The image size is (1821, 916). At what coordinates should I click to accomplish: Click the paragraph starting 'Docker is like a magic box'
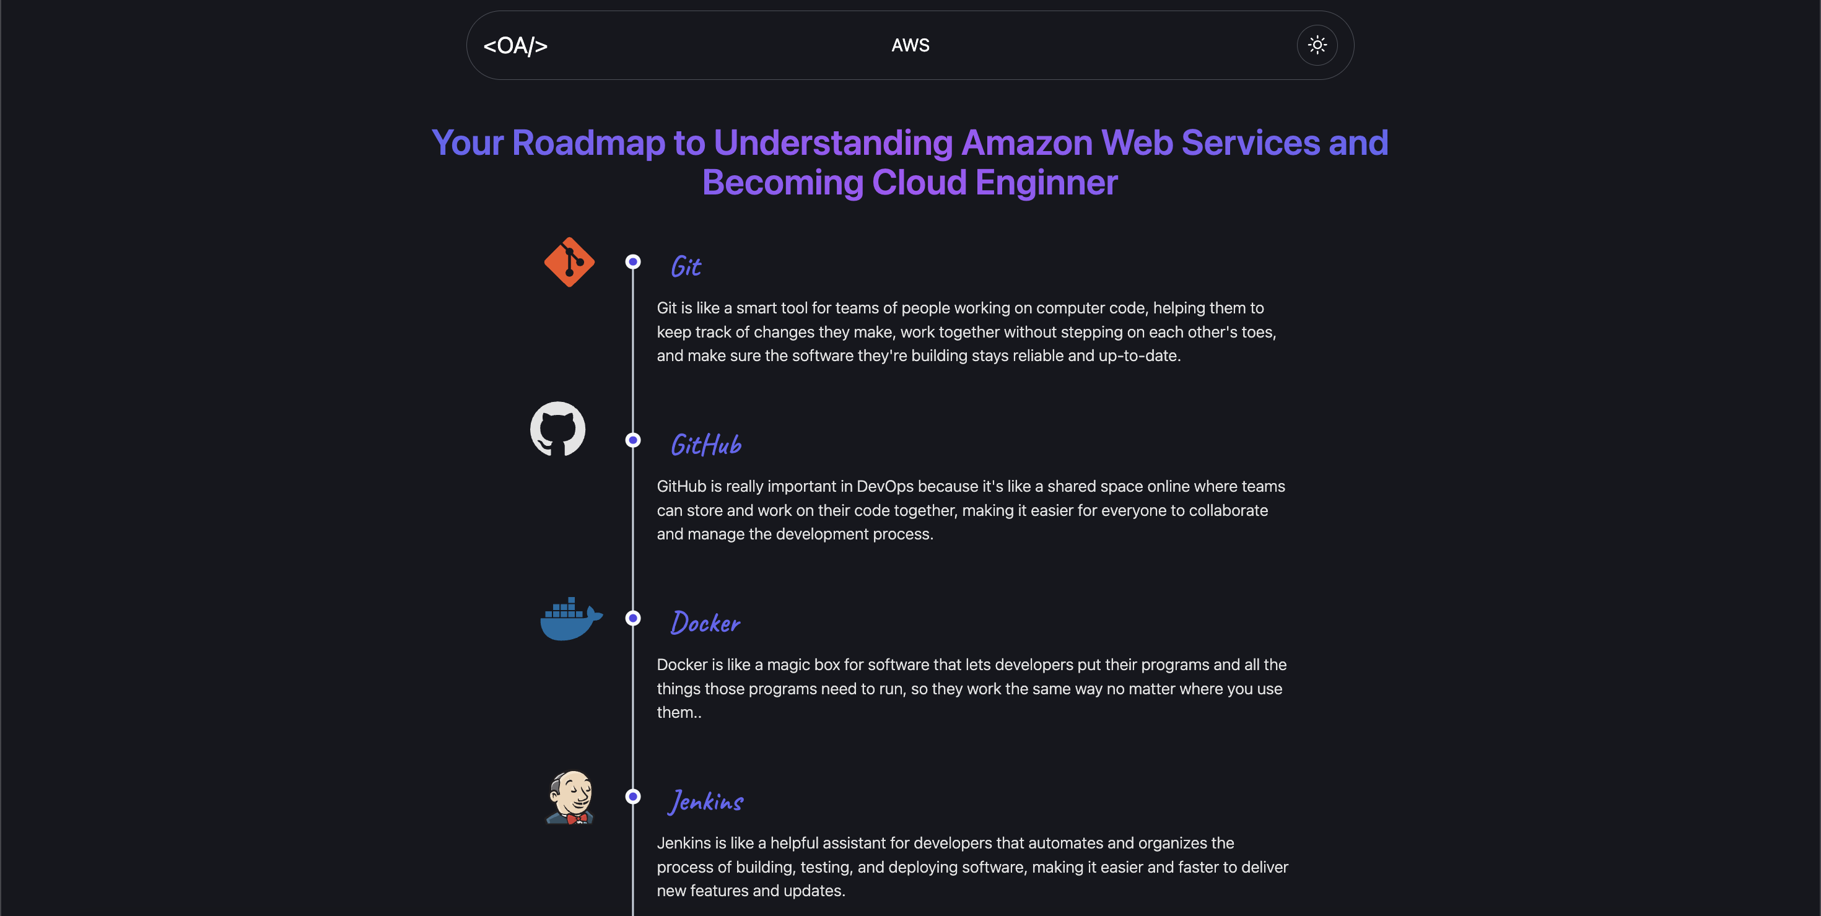pyautogui.click(x=971, y=687)
